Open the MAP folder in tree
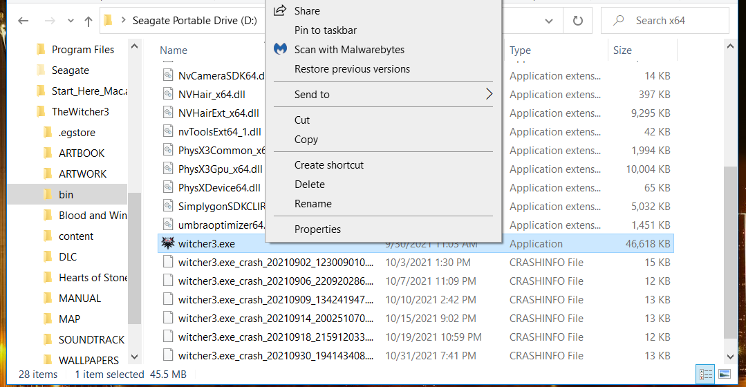The height and width of the screenshot is (387, 746). pyautogui.click(x=69, y=319)
